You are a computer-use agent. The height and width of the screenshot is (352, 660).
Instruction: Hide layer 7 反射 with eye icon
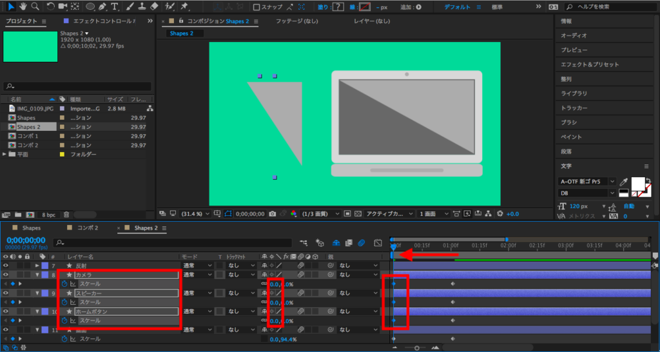click(x=6, y=266)
